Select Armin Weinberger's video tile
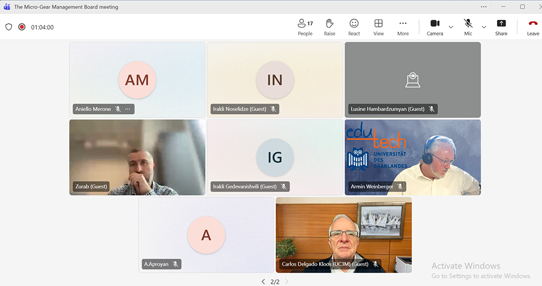 [x=412, y=157]
